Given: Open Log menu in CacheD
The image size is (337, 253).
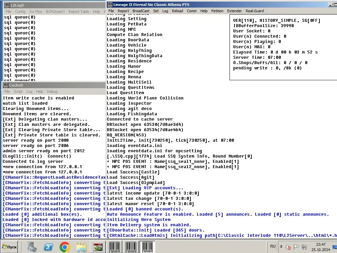Looking at the screenshot, I should 29,91.
